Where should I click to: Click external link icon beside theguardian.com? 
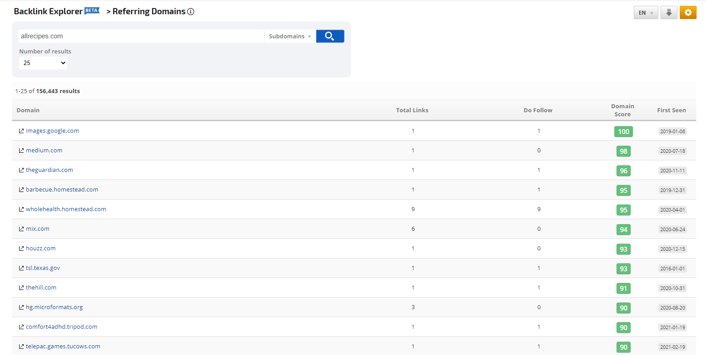(21, 170)
